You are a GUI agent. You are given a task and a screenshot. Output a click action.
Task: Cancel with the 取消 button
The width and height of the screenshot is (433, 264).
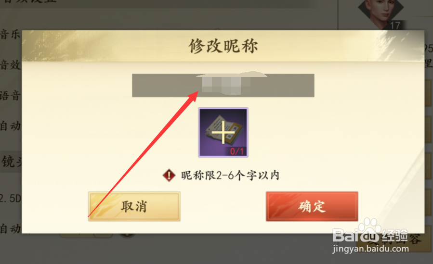point(134,206)
